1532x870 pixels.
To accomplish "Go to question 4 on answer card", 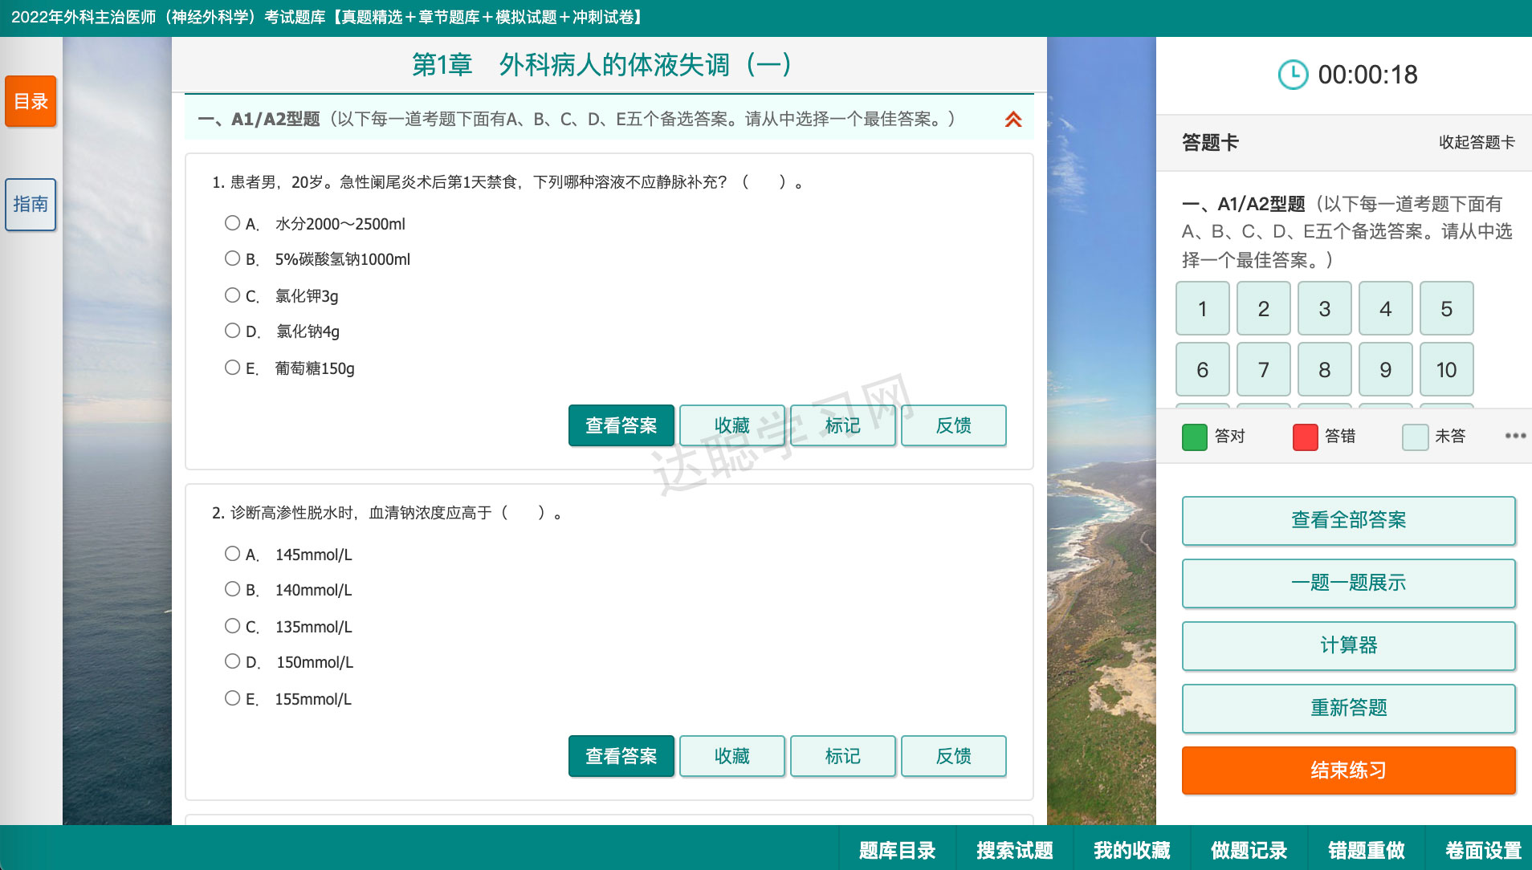I will (x=1386, y=309).
